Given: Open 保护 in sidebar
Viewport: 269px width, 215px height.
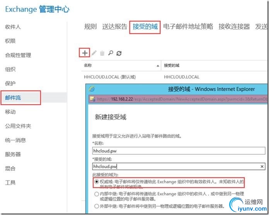Looking at the screenshot, I should (10, 83).
